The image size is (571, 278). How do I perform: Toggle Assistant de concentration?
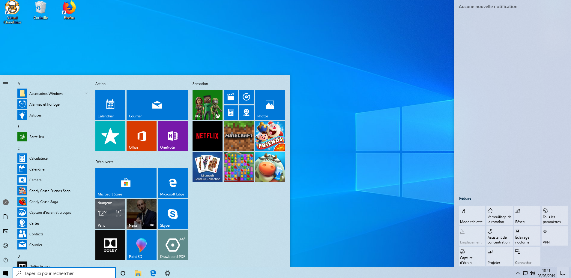(x=499, y=236)
